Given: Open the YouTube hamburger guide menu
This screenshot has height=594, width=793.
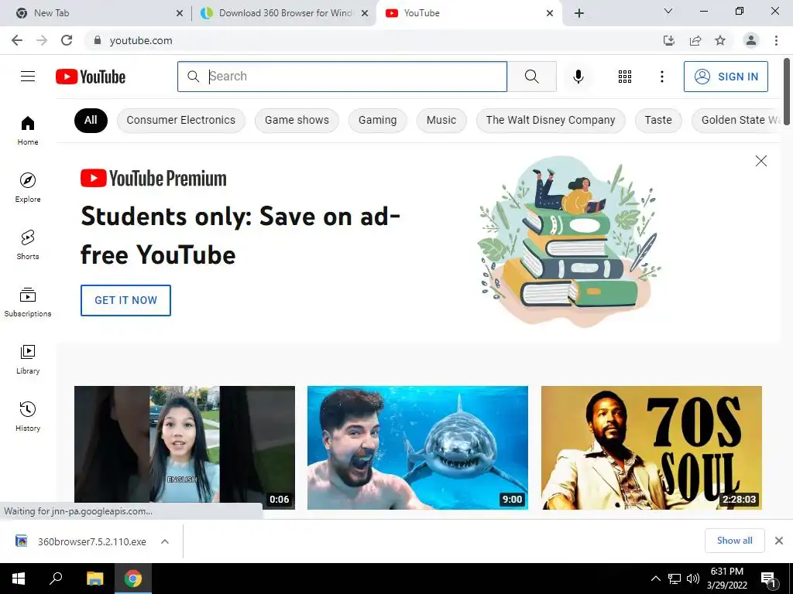Looking at the screenshot, I should pos(28,77).
